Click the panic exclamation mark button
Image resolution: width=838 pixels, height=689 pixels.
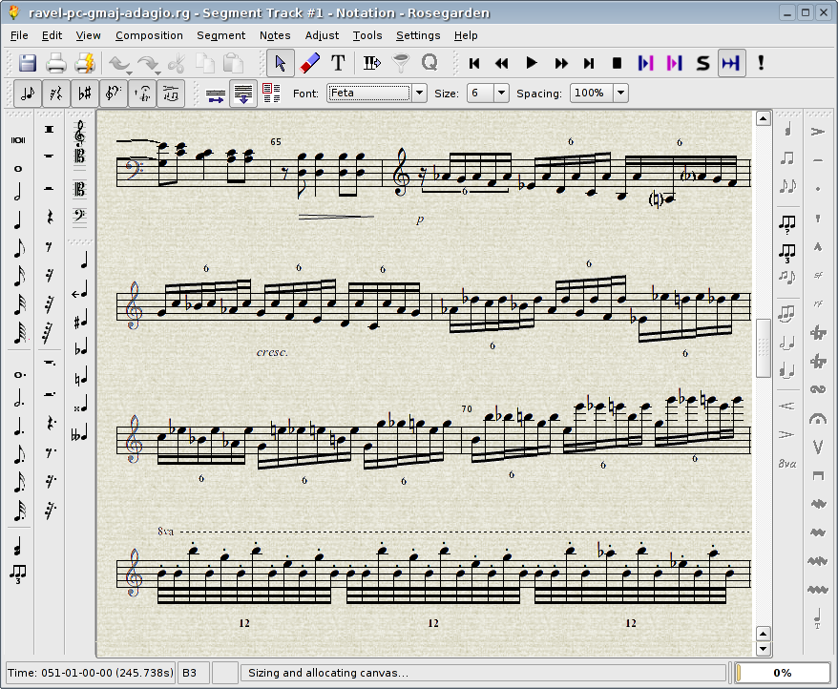[761, 63]
